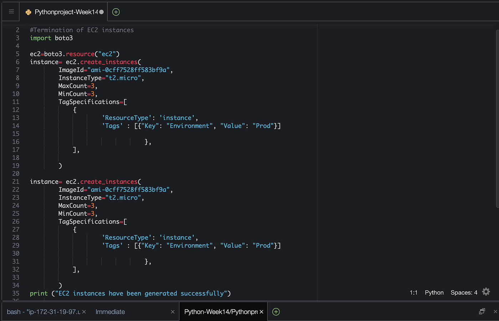Select the Python-Week14/Pythonpro console tab
Image resolution: width=499 pixels, height=321 pixels.
coord(221,311)
